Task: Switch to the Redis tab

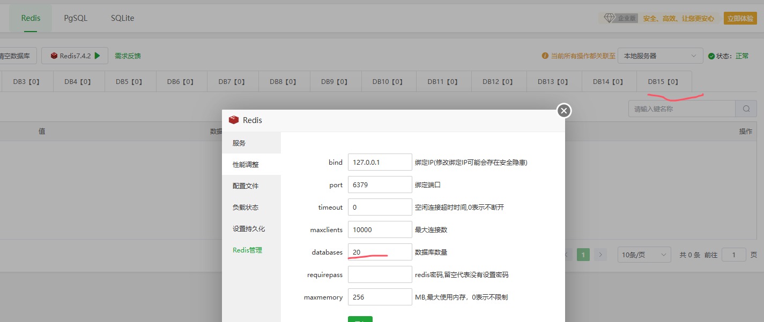Action: pos(31,18)
